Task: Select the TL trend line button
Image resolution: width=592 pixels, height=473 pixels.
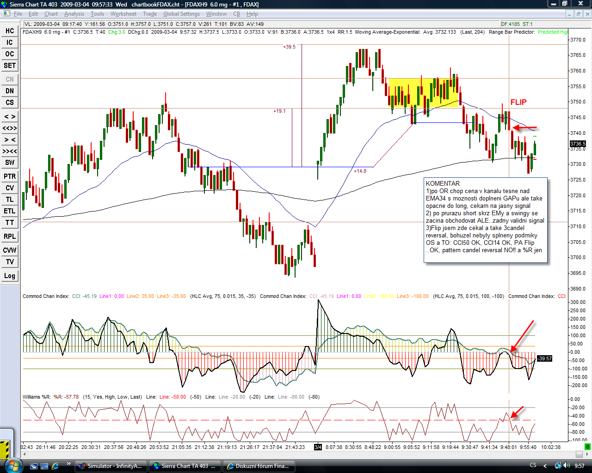Action: [10, 200]
